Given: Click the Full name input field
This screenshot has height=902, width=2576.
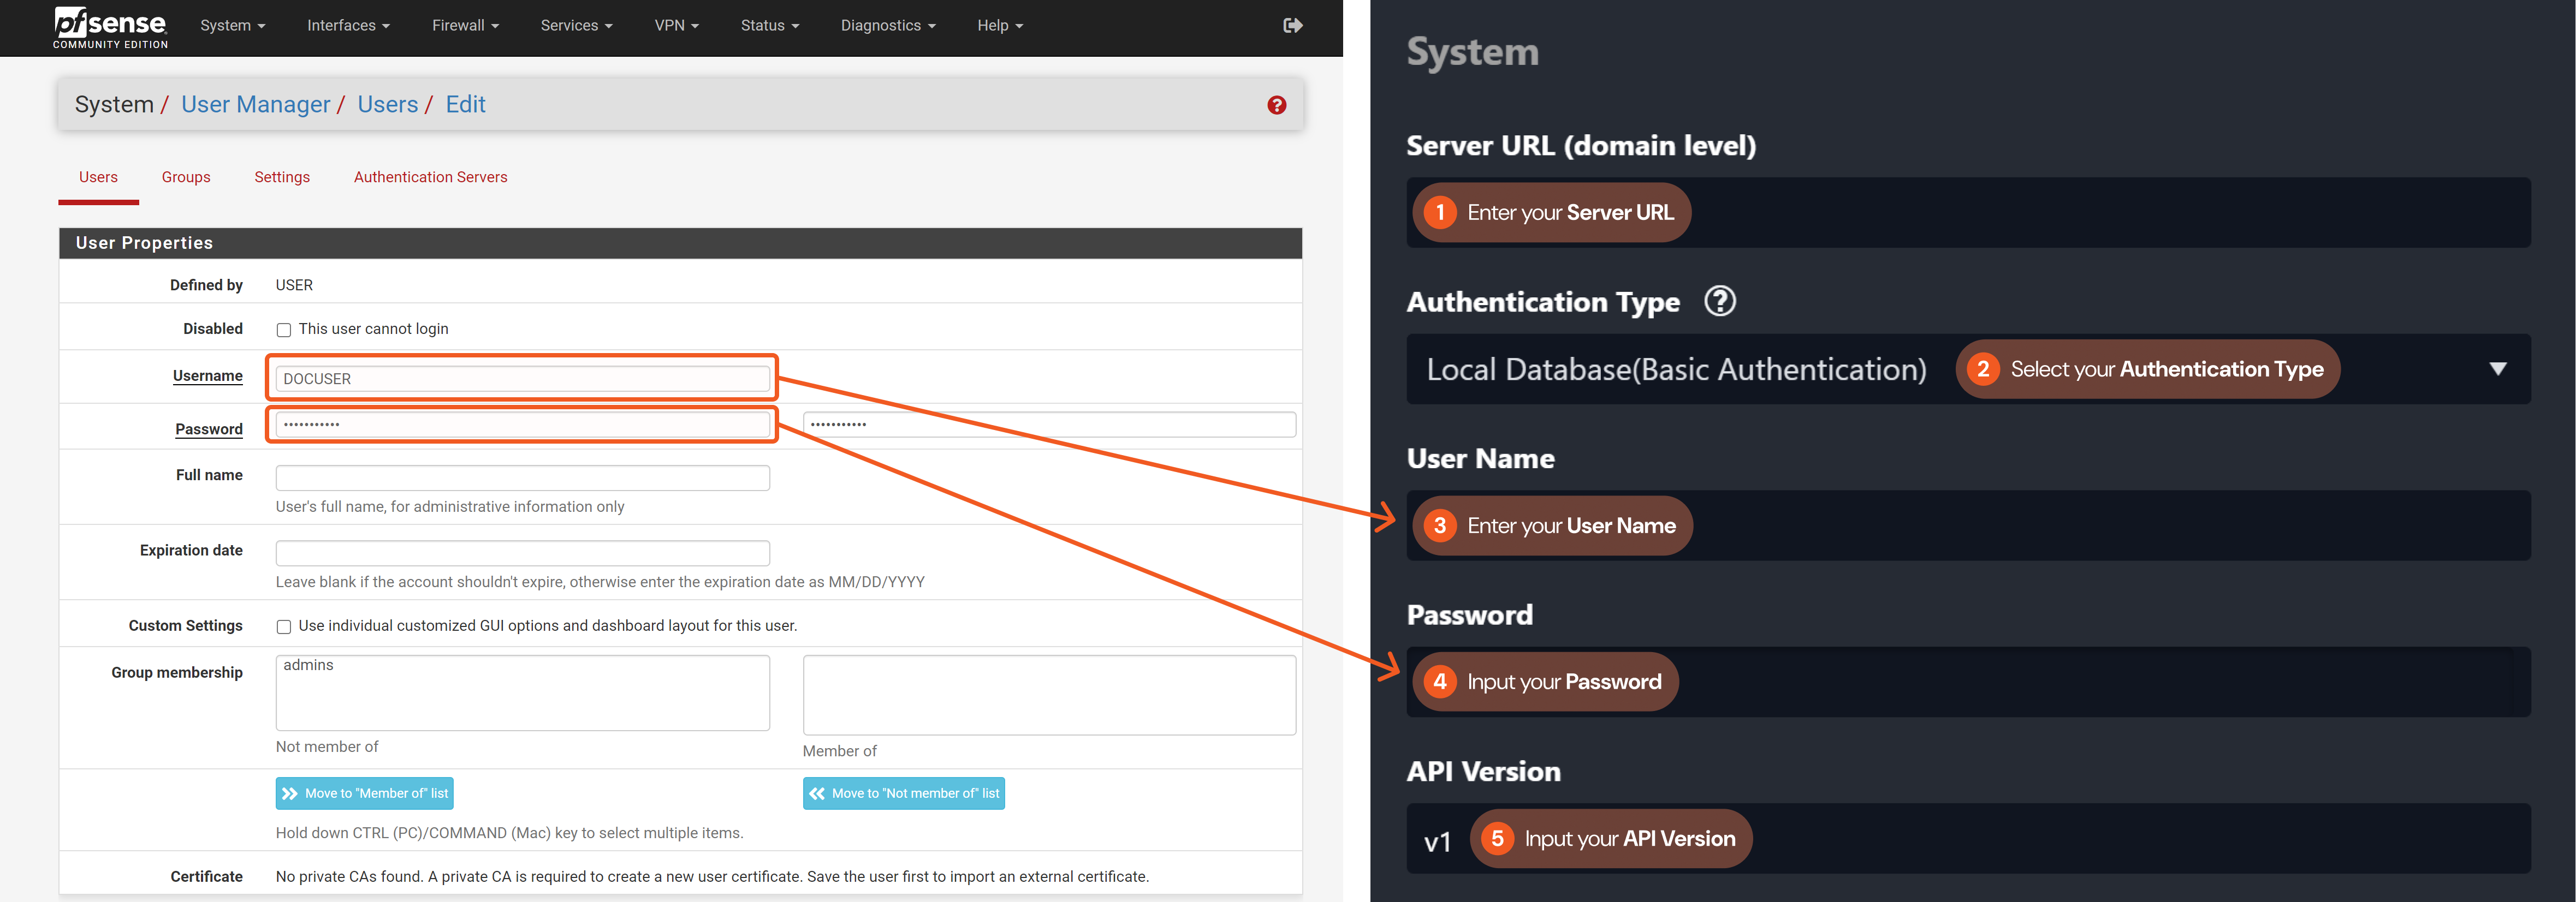Looking at the screenshot, I should (x=522, y=477).
